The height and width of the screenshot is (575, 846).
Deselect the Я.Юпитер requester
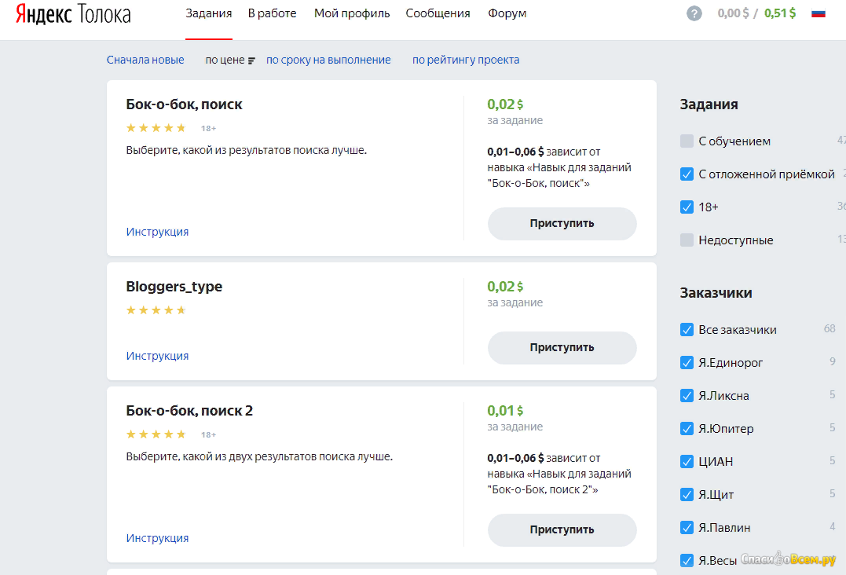point(687,429)
